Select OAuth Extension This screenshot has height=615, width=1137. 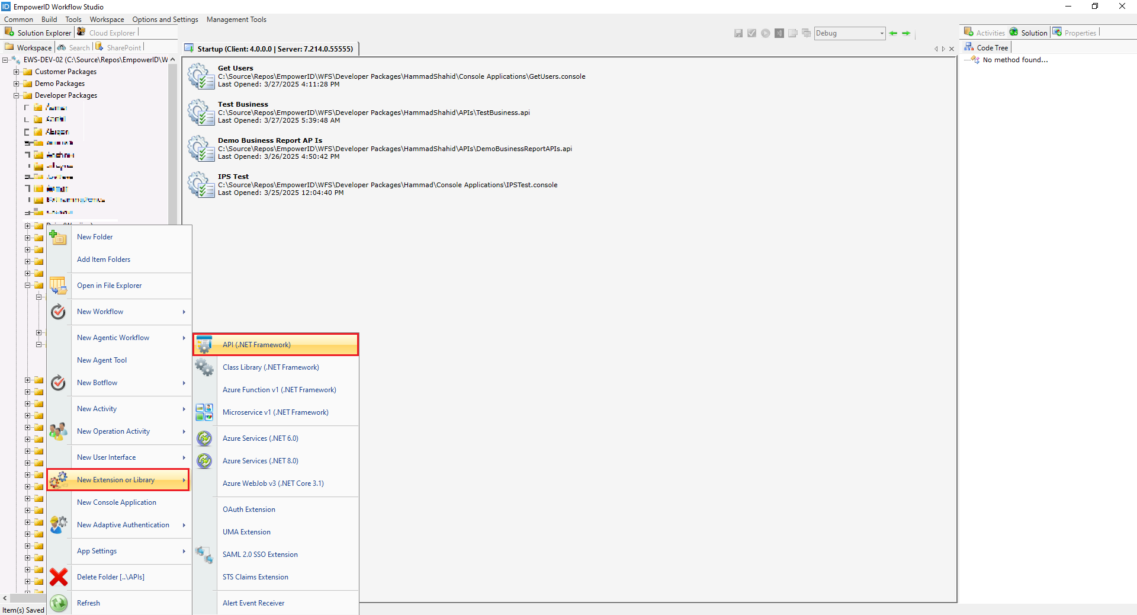pos(249,510)
